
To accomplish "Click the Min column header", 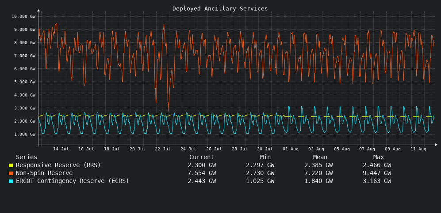I will pos(265,157).
